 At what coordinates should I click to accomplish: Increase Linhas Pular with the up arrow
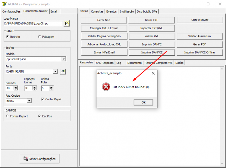51,87
